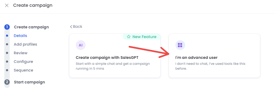Click the blue dot beside Details
The height and width of the screenshot is (98, 275).
point(7,36)
